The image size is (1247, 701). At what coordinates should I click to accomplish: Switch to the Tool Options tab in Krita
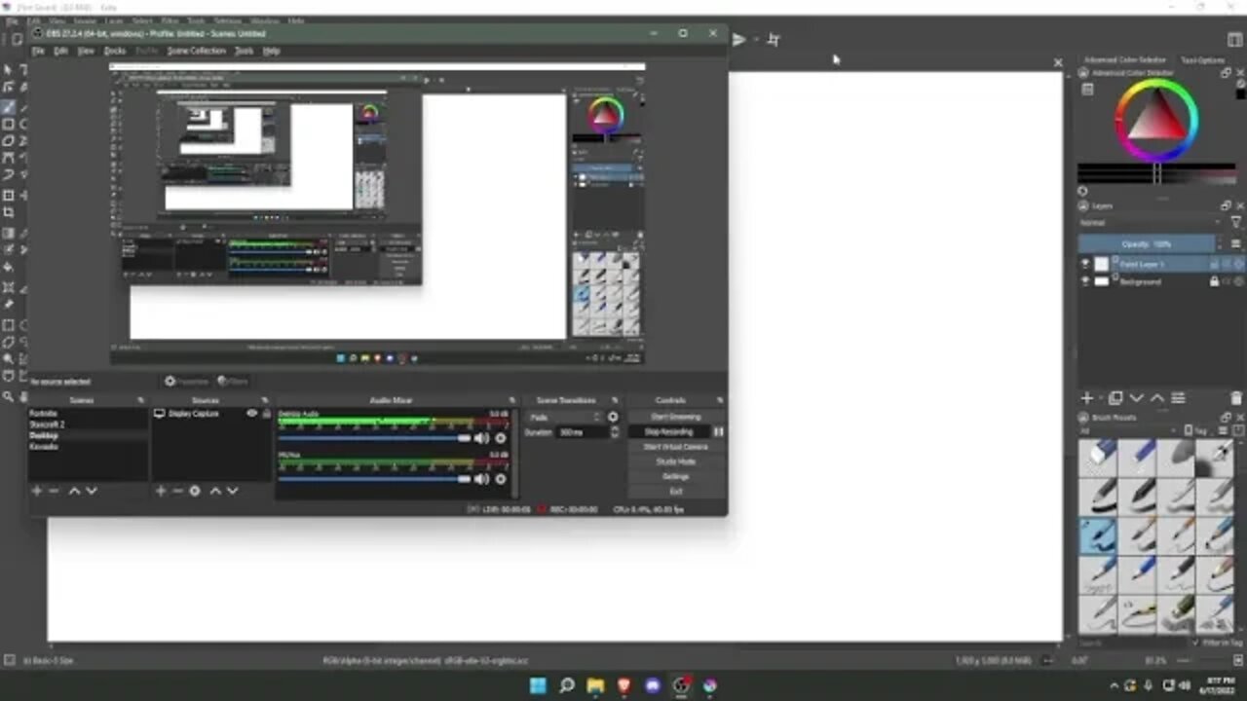click(1202, 59)
